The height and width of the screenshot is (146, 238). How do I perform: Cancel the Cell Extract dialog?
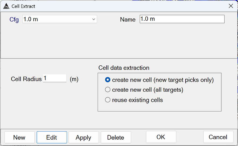218,137
